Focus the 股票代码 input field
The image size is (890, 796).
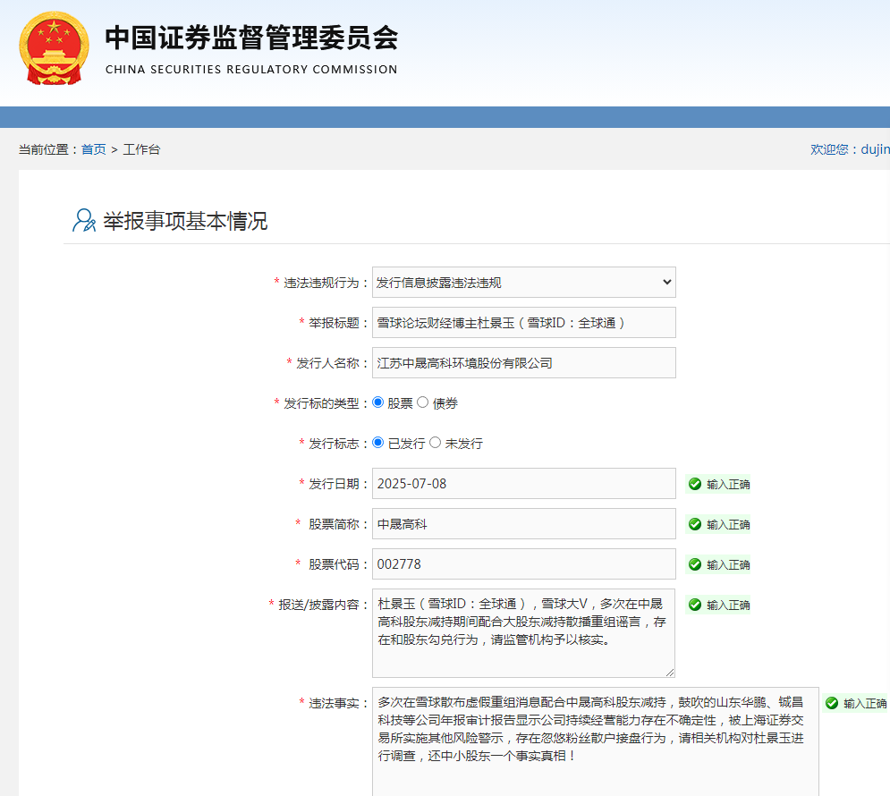pyautogui.click(x=524, y=564)
